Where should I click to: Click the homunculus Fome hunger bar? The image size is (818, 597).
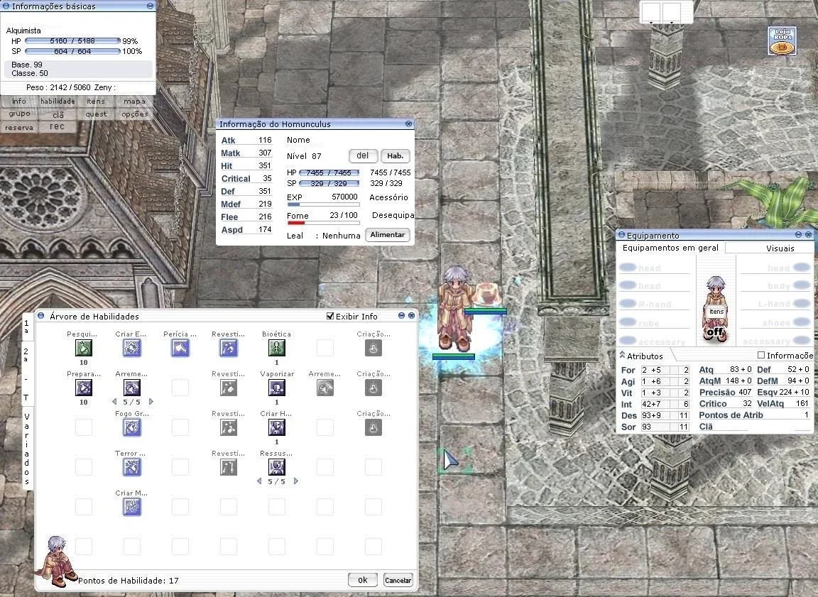click(x=324, y=223)
